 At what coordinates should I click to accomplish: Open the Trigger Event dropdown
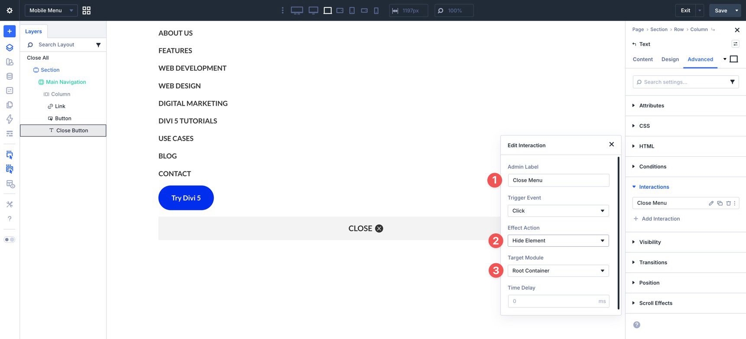(558, 211)
